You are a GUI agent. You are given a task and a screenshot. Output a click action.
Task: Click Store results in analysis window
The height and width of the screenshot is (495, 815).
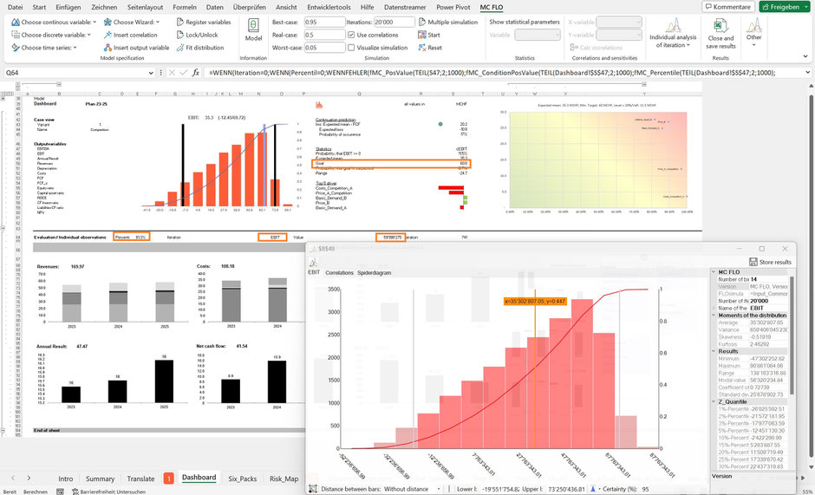pyautogui.click(x=770, y=262)
